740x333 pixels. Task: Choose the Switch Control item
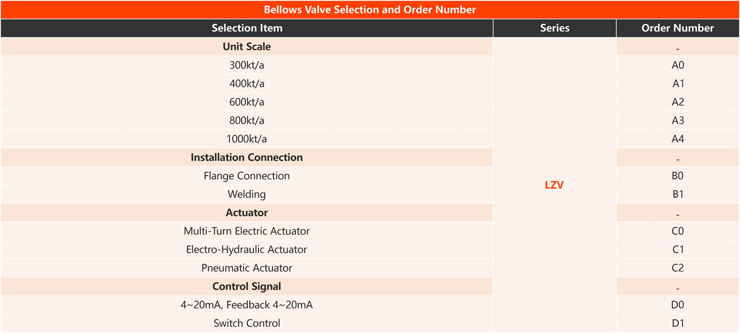[247, 324]
